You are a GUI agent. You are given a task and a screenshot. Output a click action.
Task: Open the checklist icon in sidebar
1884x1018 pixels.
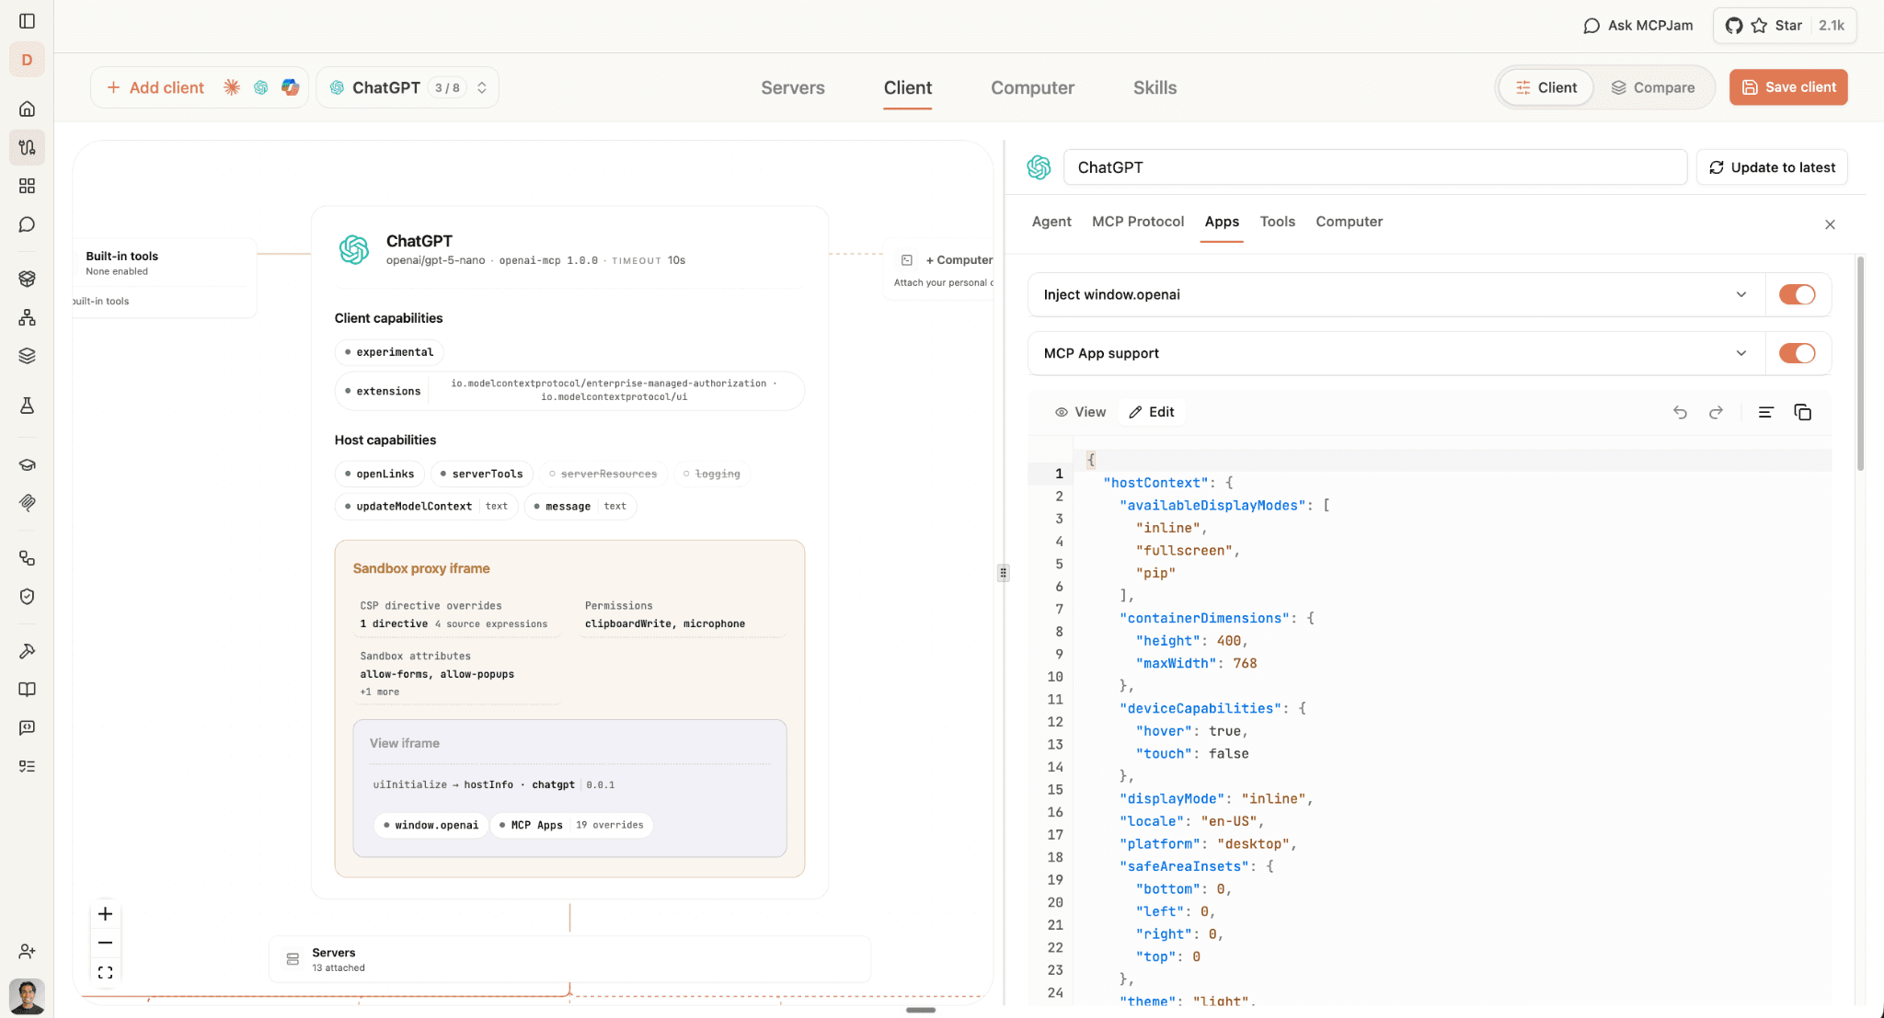(27, 766)
